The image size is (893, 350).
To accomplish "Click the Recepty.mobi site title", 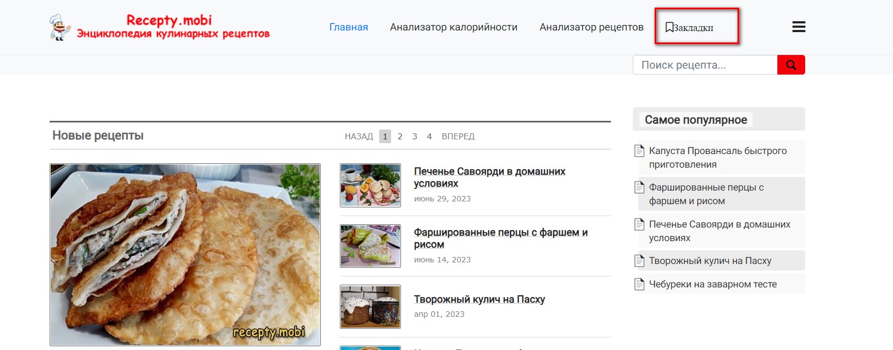I will tap(169, 20).
